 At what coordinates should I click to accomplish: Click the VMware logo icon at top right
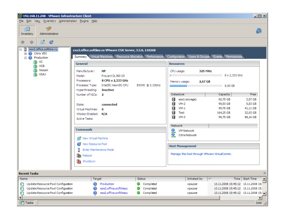[259, 31]
